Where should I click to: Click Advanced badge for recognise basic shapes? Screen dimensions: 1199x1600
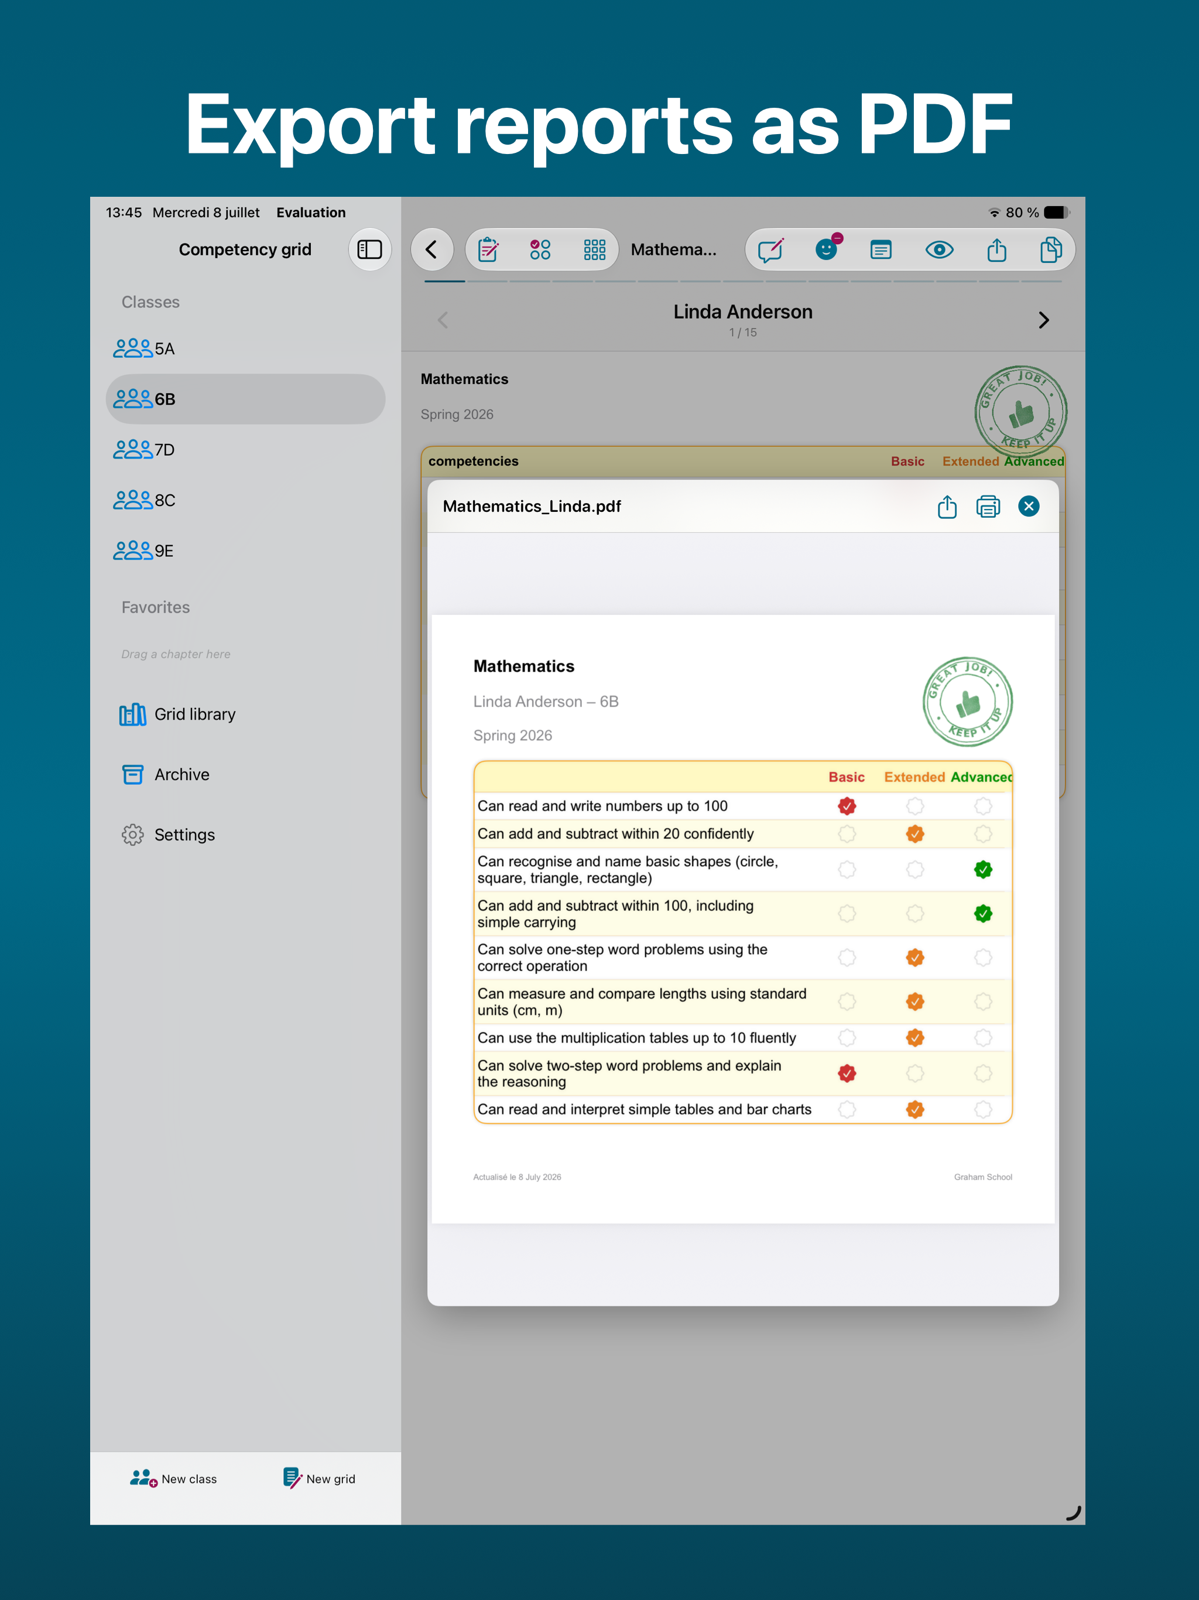pos(983,870)
